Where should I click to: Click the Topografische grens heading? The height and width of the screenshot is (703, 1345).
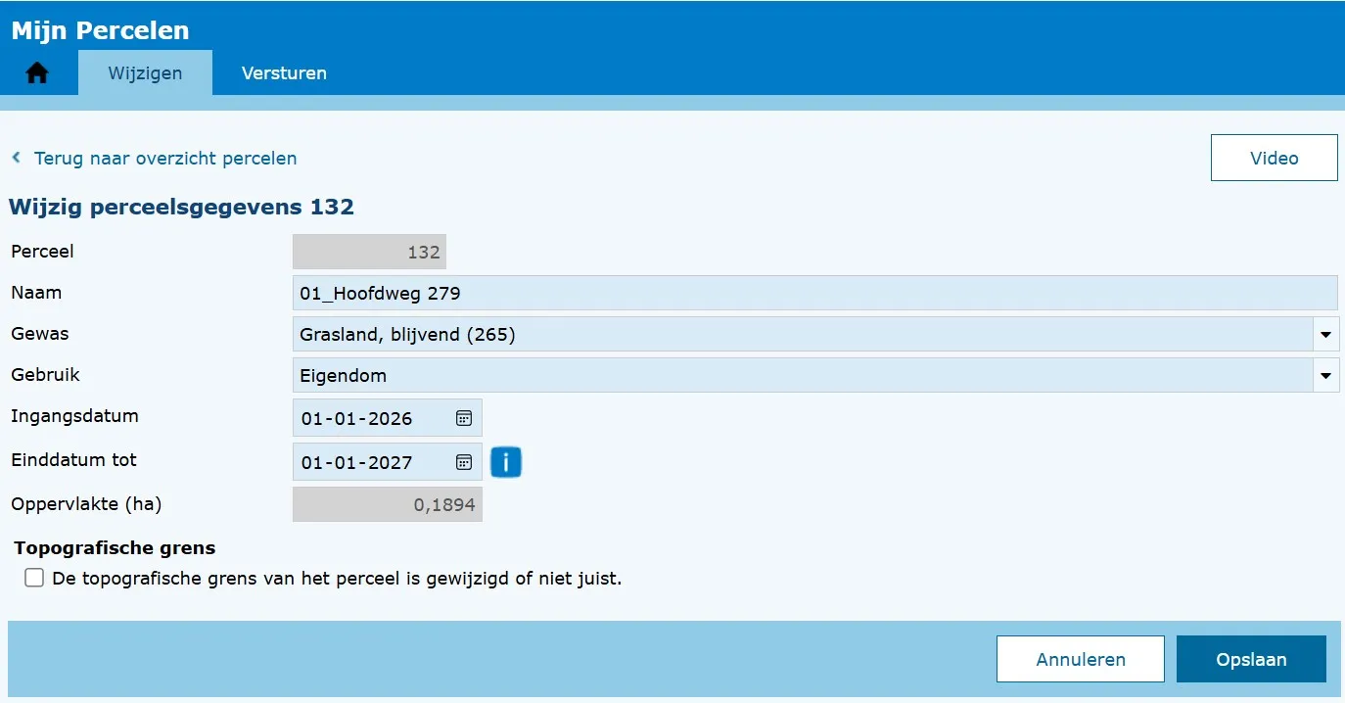[115, 548]
